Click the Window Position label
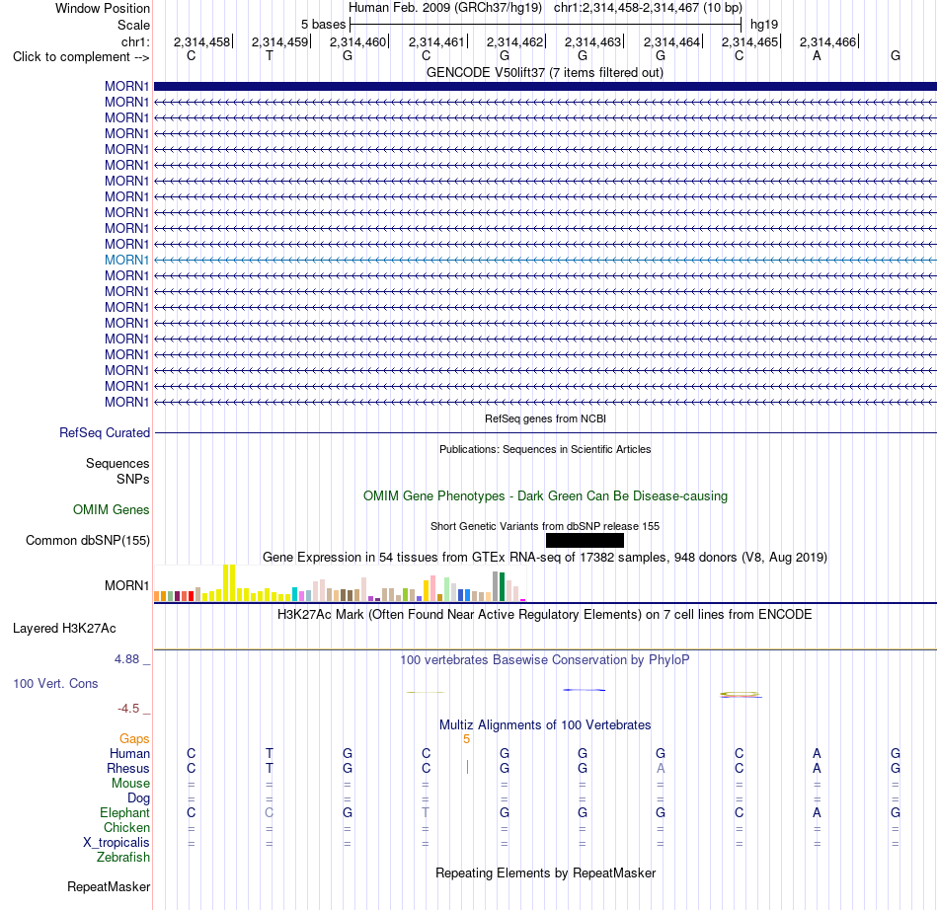The width and height of the screenshot is (938, 910). pos(103,8)
